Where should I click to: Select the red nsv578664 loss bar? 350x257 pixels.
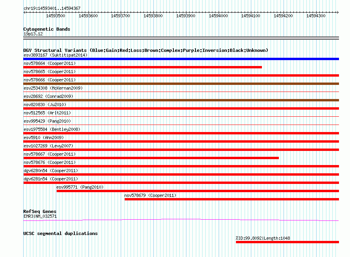[x=143, y=67]
